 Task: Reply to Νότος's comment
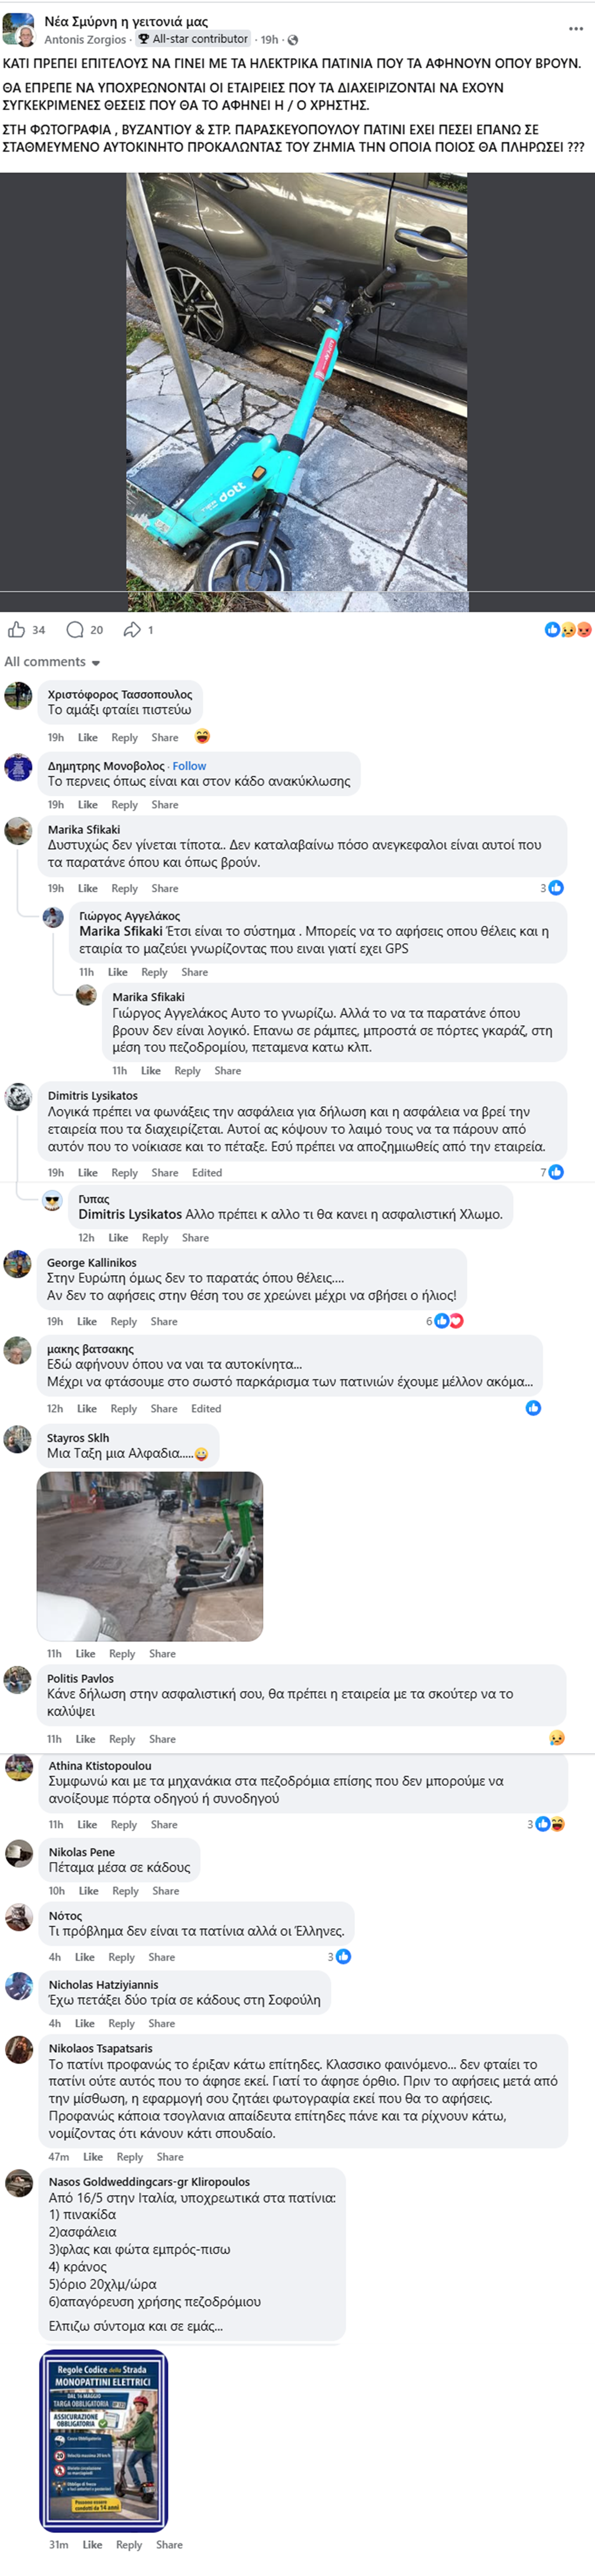tap(121, 1957)
